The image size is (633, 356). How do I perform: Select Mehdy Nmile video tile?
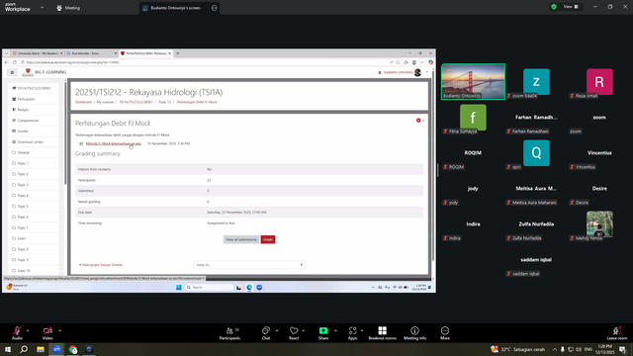click(x=599, y=224)
